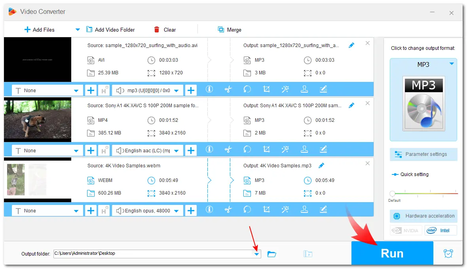
Task: Add audio track plus in Sony A1 row
Action: (x=191, y=151)
